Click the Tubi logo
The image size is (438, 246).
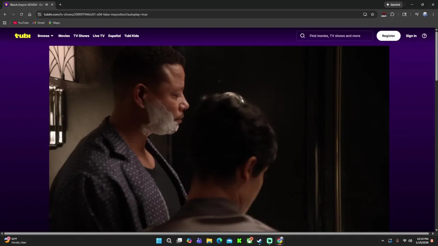click(23, 36)
